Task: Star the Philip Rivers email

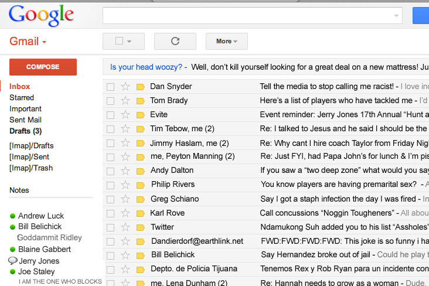Action: [125, 185]
